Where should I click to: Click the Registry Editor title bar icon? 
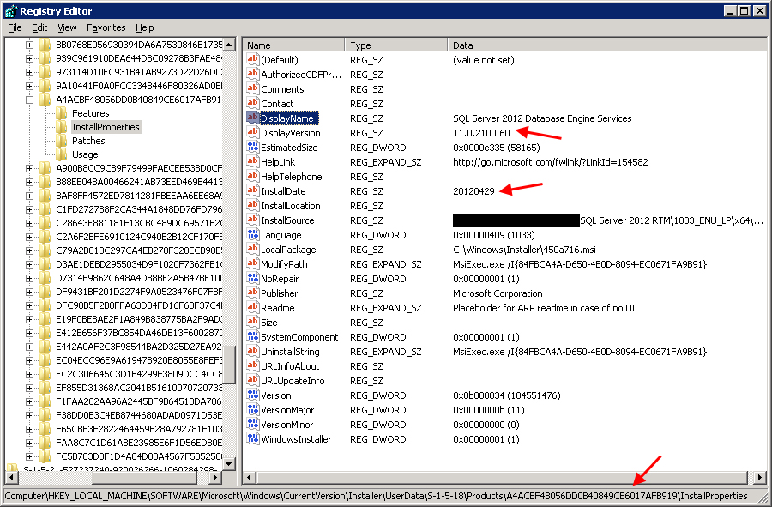click(x=10, y=11)
